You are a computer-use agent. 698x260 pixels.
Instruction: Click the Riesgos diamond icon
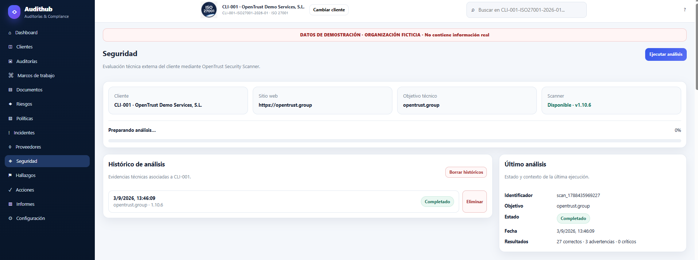click(11, 104)
